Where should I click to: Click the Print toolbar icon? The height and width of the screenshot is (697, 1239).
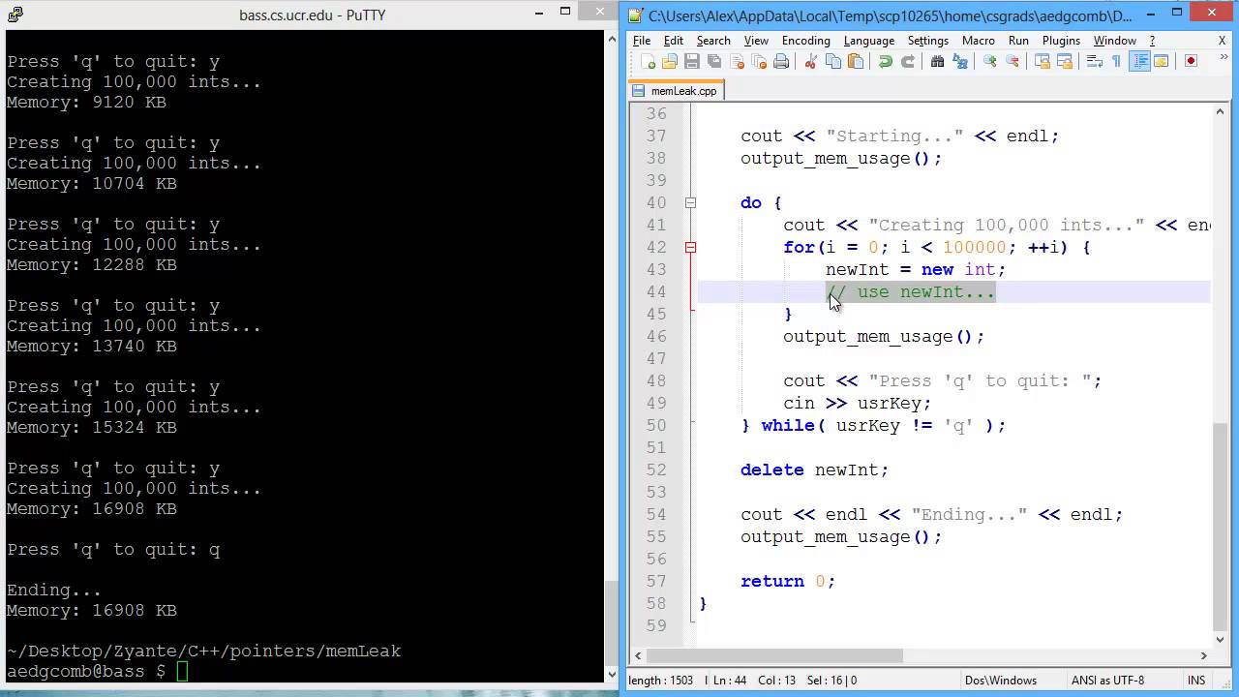tap(782, 61)
